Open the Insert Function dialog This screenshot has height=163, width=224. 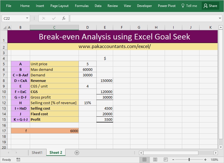tap(64, 18)
